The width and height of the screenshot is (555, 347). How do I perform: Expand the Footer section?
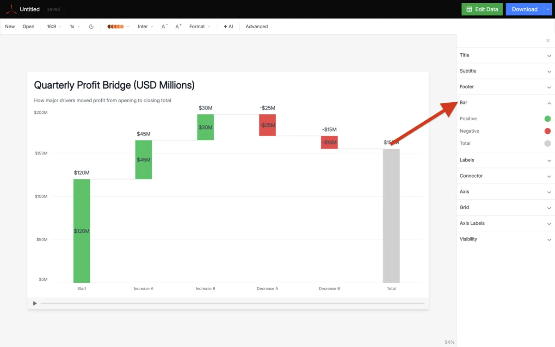(x=506, y=87)
